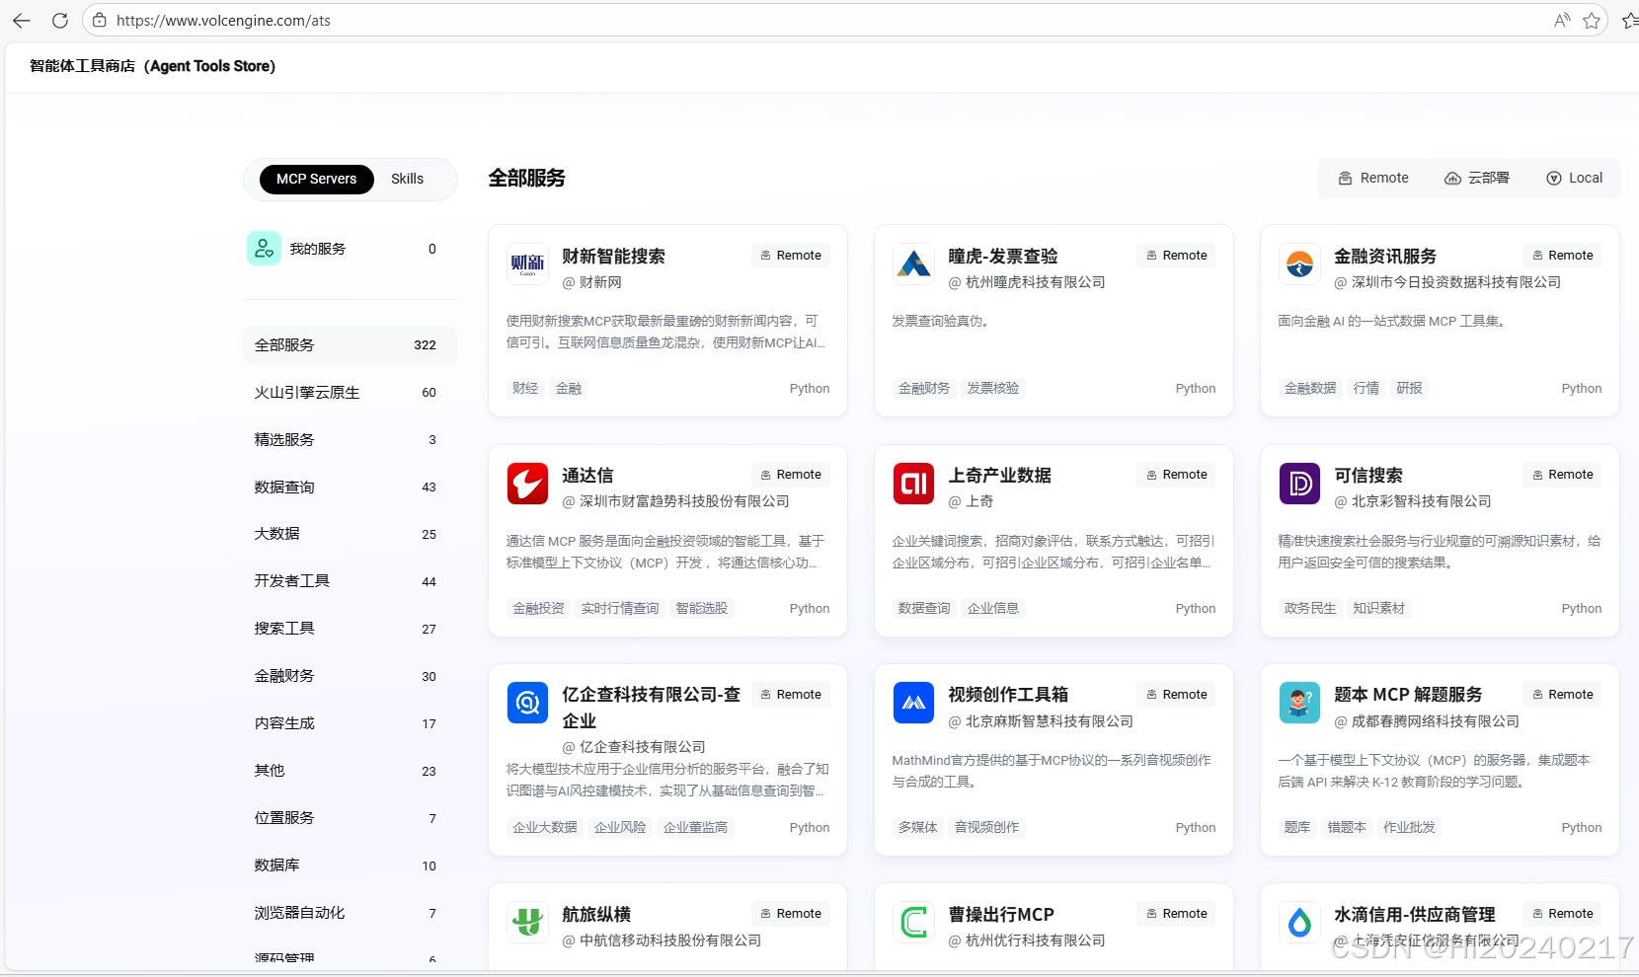Select the MCP Servers tab
Image resolution: width=1639 pixels, height=977 pixels.
point(316,179)
